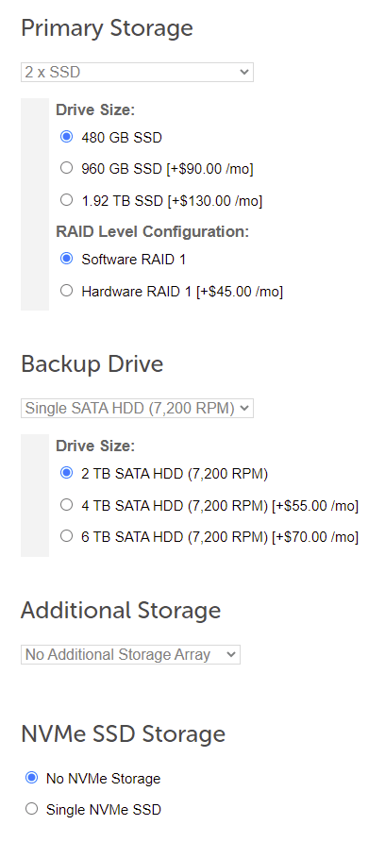
Task: Click the 1.92 TB SSD label text
Action: click(x=172, y=201)
